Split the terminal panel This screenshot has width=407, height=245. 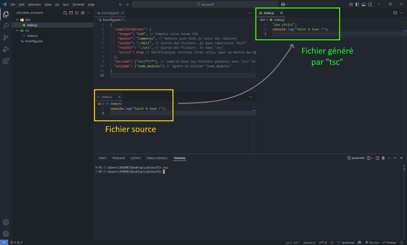(x=377, y=158)
